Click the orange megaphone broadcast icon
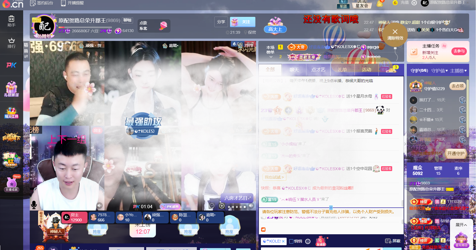The width and height of the screenshot is (476, 250). (x=263, y=229)
